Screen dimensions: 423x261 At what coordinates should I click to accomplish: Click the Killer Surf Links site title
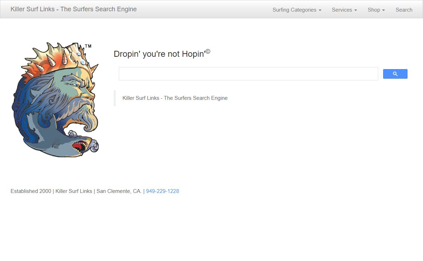tap(74, 9)
